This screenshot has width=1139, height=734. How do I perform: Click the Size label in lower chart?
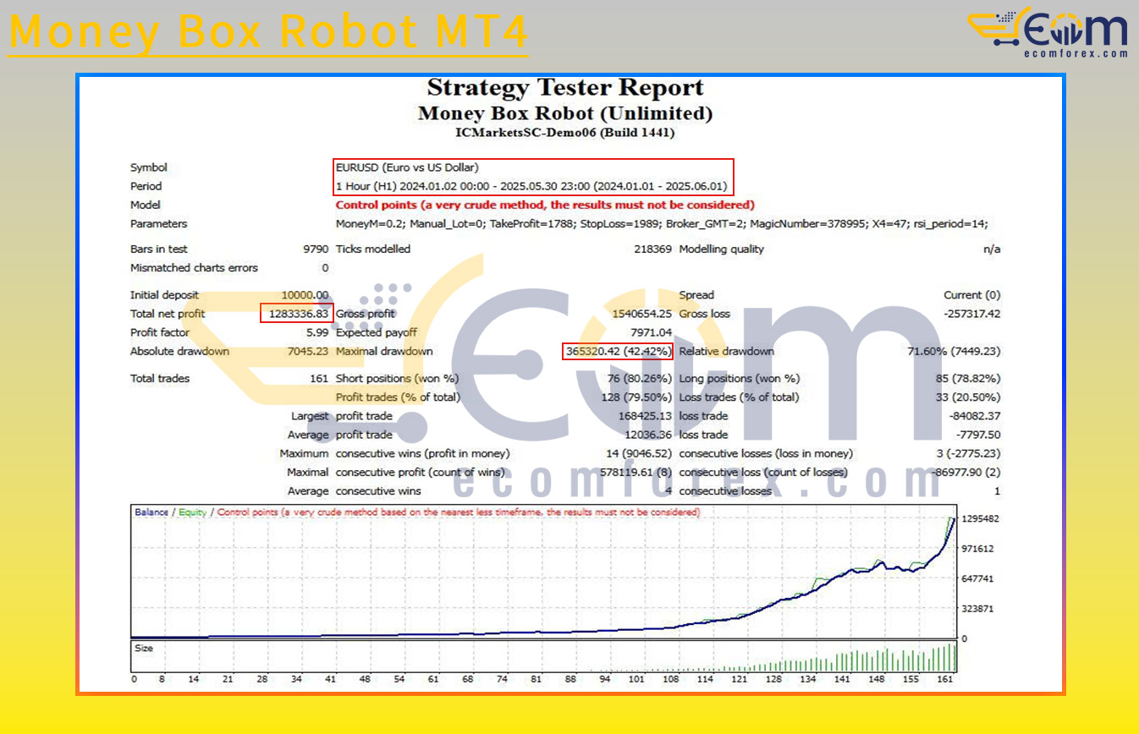pos(144,649)
